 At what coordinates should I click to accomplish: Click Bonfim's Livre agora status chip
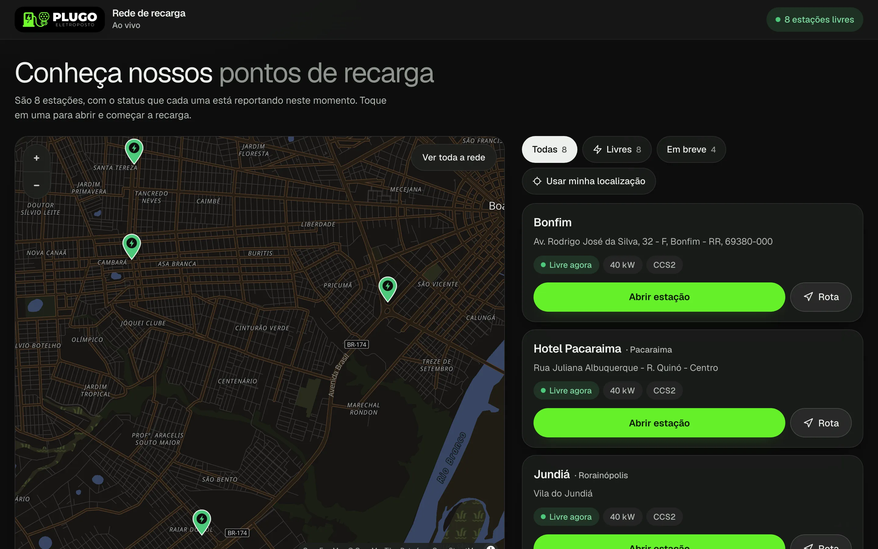[x=566, y=265]
